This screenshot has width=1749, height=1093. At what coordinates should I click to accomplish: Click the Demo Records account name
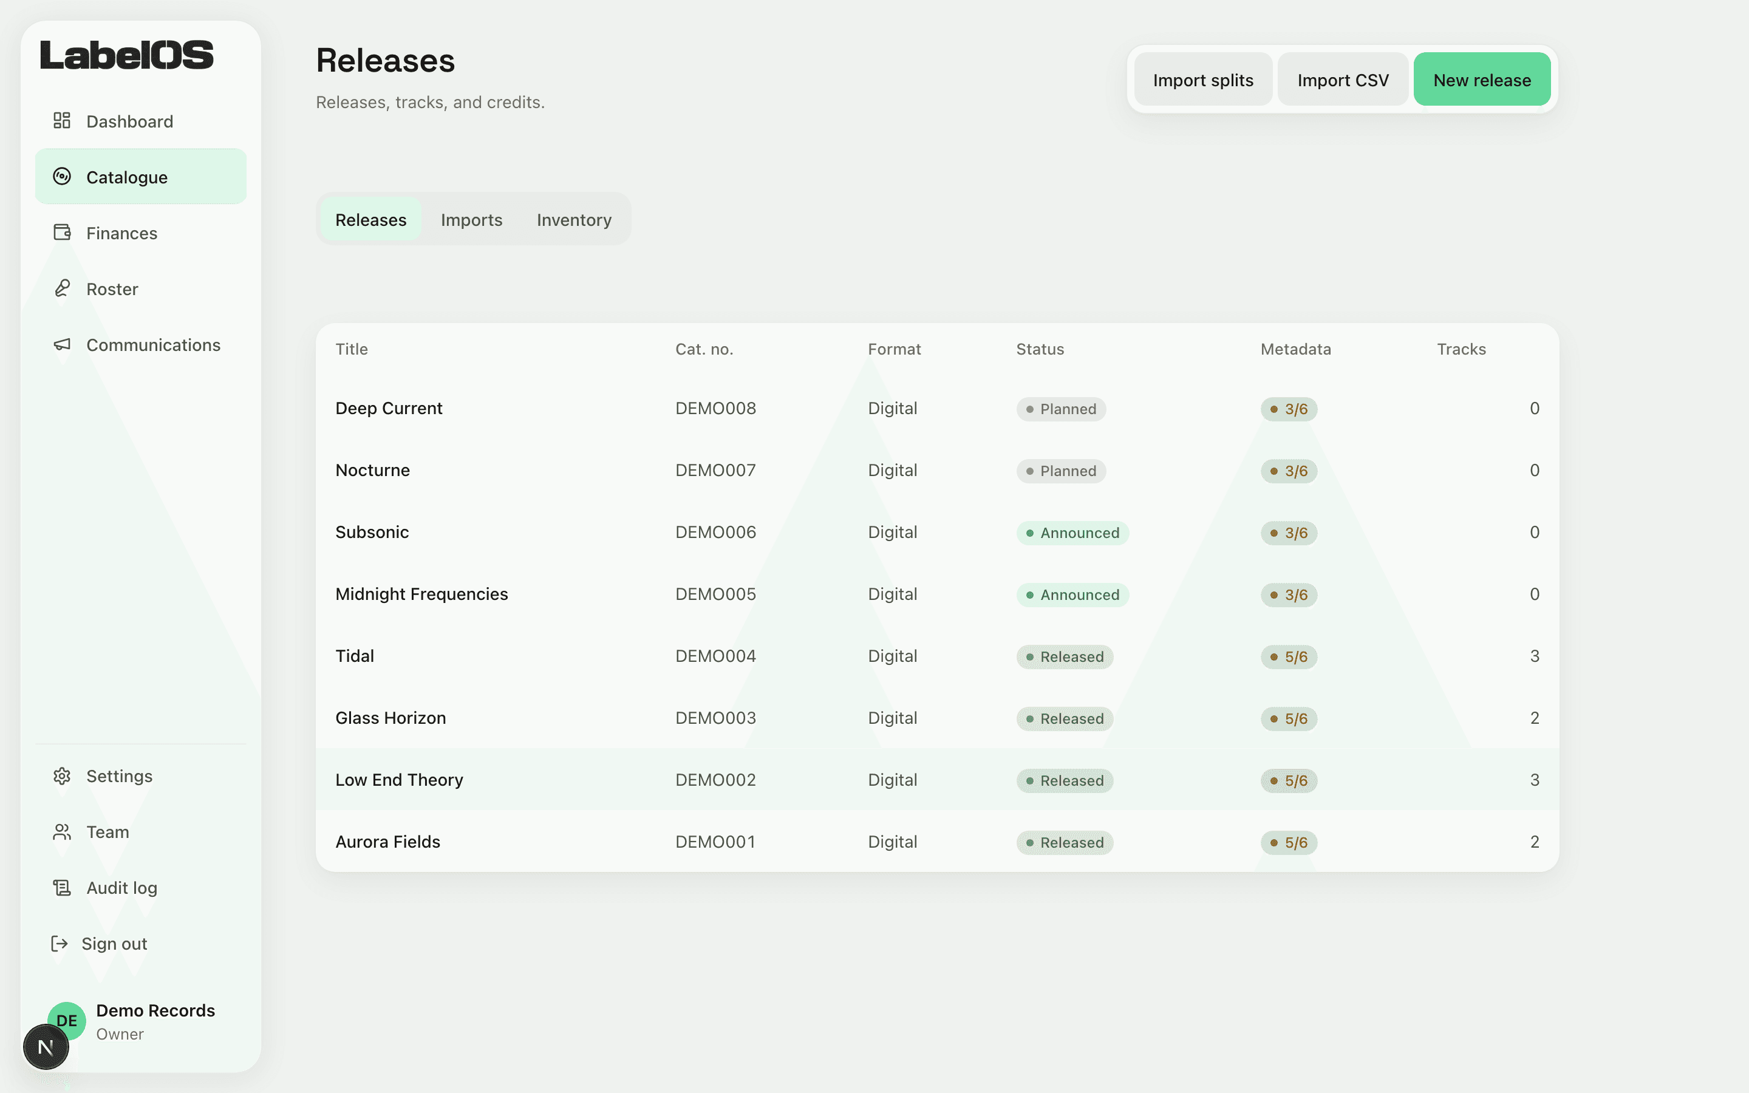point(155,1010)
